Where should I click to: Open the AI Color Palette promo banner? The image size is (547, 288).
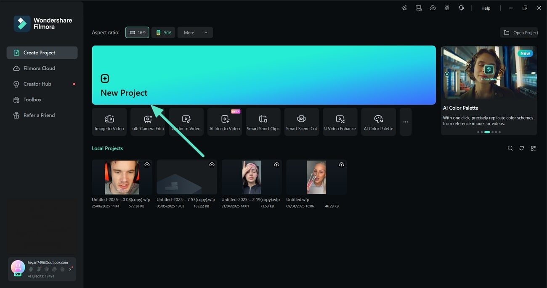click(x=489, y=90)
